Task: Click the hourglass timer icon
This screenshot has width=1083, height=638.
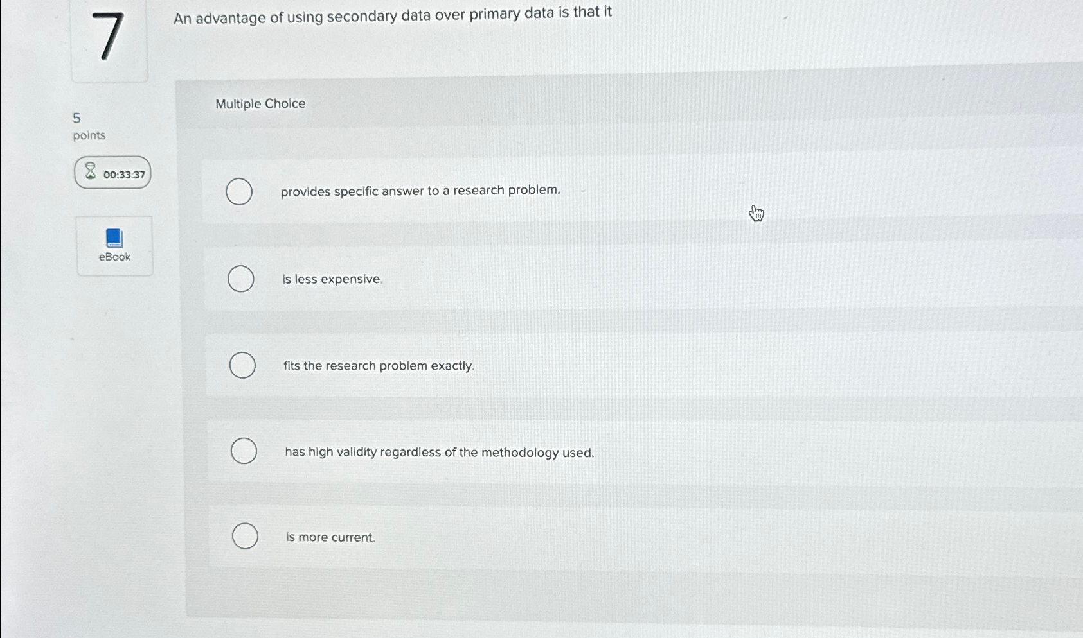Action: click(89, 171)
